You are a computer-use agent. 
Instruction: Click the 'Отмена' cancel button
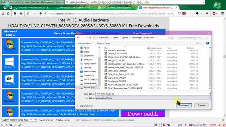point(201,105)
